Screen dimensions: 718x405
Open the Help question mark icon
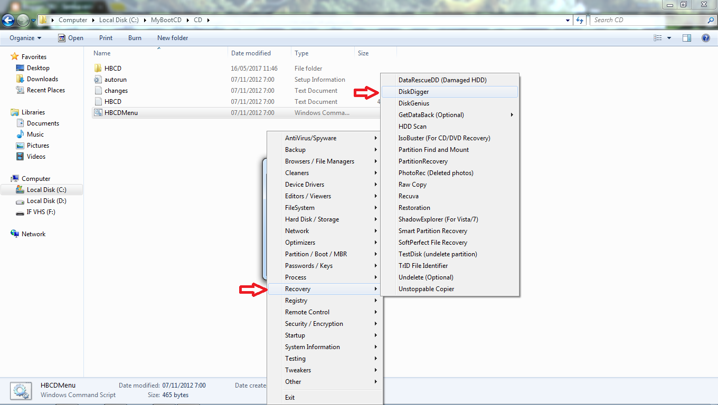[x=706, y=38]
